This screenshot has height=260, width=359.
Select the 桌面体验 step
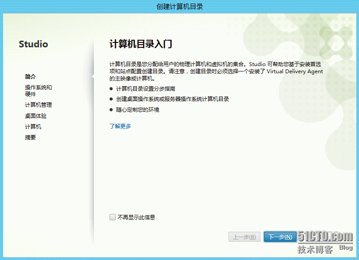[x=36, y=116]
